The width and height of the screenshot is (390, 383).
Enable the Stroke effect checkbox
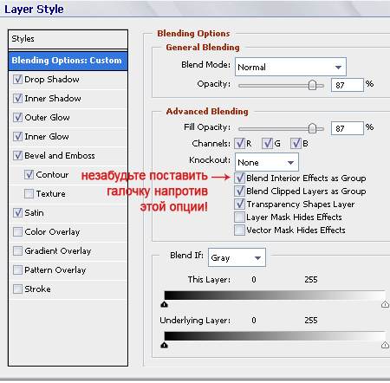tap(17, 289)
